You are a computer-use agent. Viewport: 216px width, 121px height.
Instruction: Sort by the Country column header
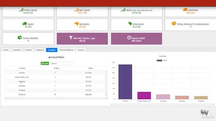pos(22,68)
